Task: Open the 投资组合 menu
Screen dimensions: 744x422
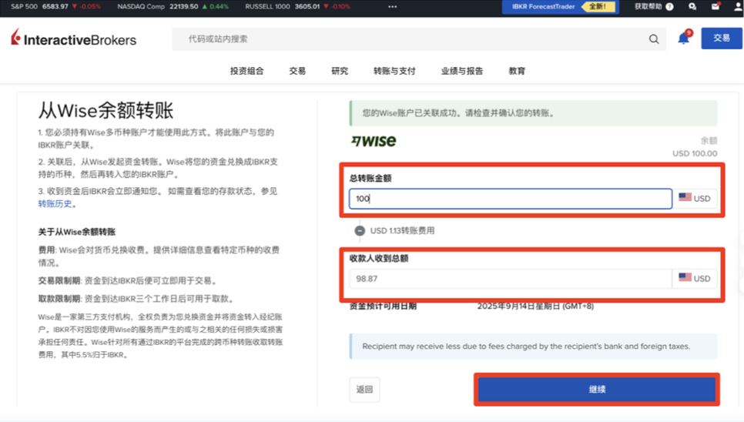Action: [x=246, y=71]
